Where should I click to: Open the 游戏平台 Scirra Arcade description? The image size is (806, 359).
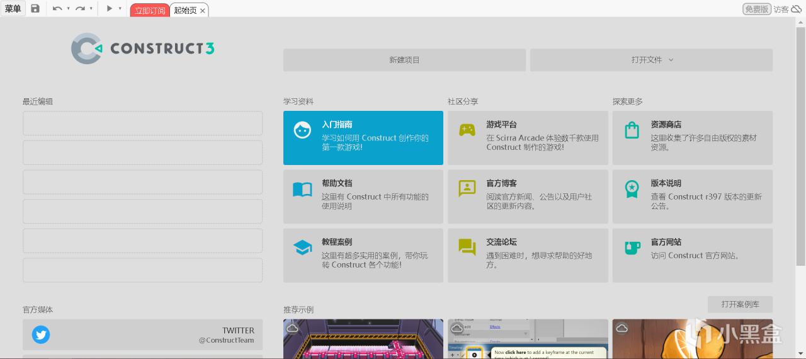pos(543,142)
